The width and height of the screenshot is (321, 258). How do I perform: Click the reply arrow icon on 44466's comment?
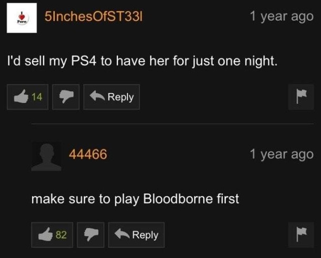[122, 234]
